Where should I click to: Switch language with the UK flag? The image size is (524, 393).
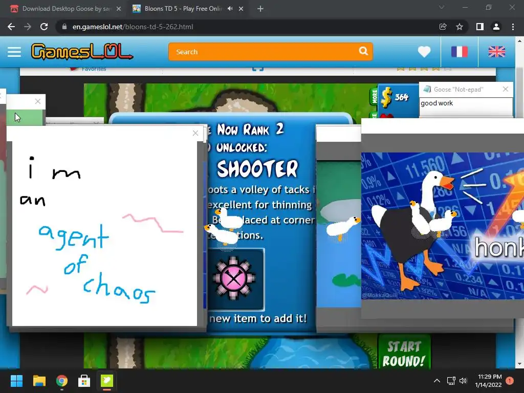pyautogui.click(x=496, y=52)
